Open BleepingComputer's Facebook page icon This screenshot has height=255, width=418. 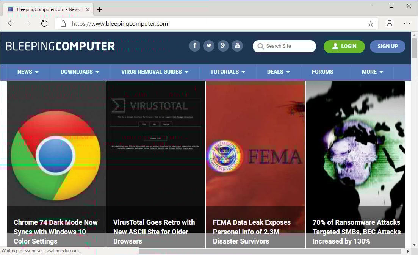tap(194, 45)
